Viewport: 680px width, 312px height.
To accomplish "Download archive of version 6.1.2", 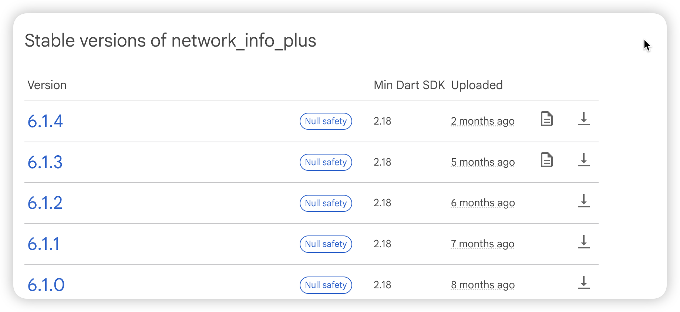I will 583,201.
